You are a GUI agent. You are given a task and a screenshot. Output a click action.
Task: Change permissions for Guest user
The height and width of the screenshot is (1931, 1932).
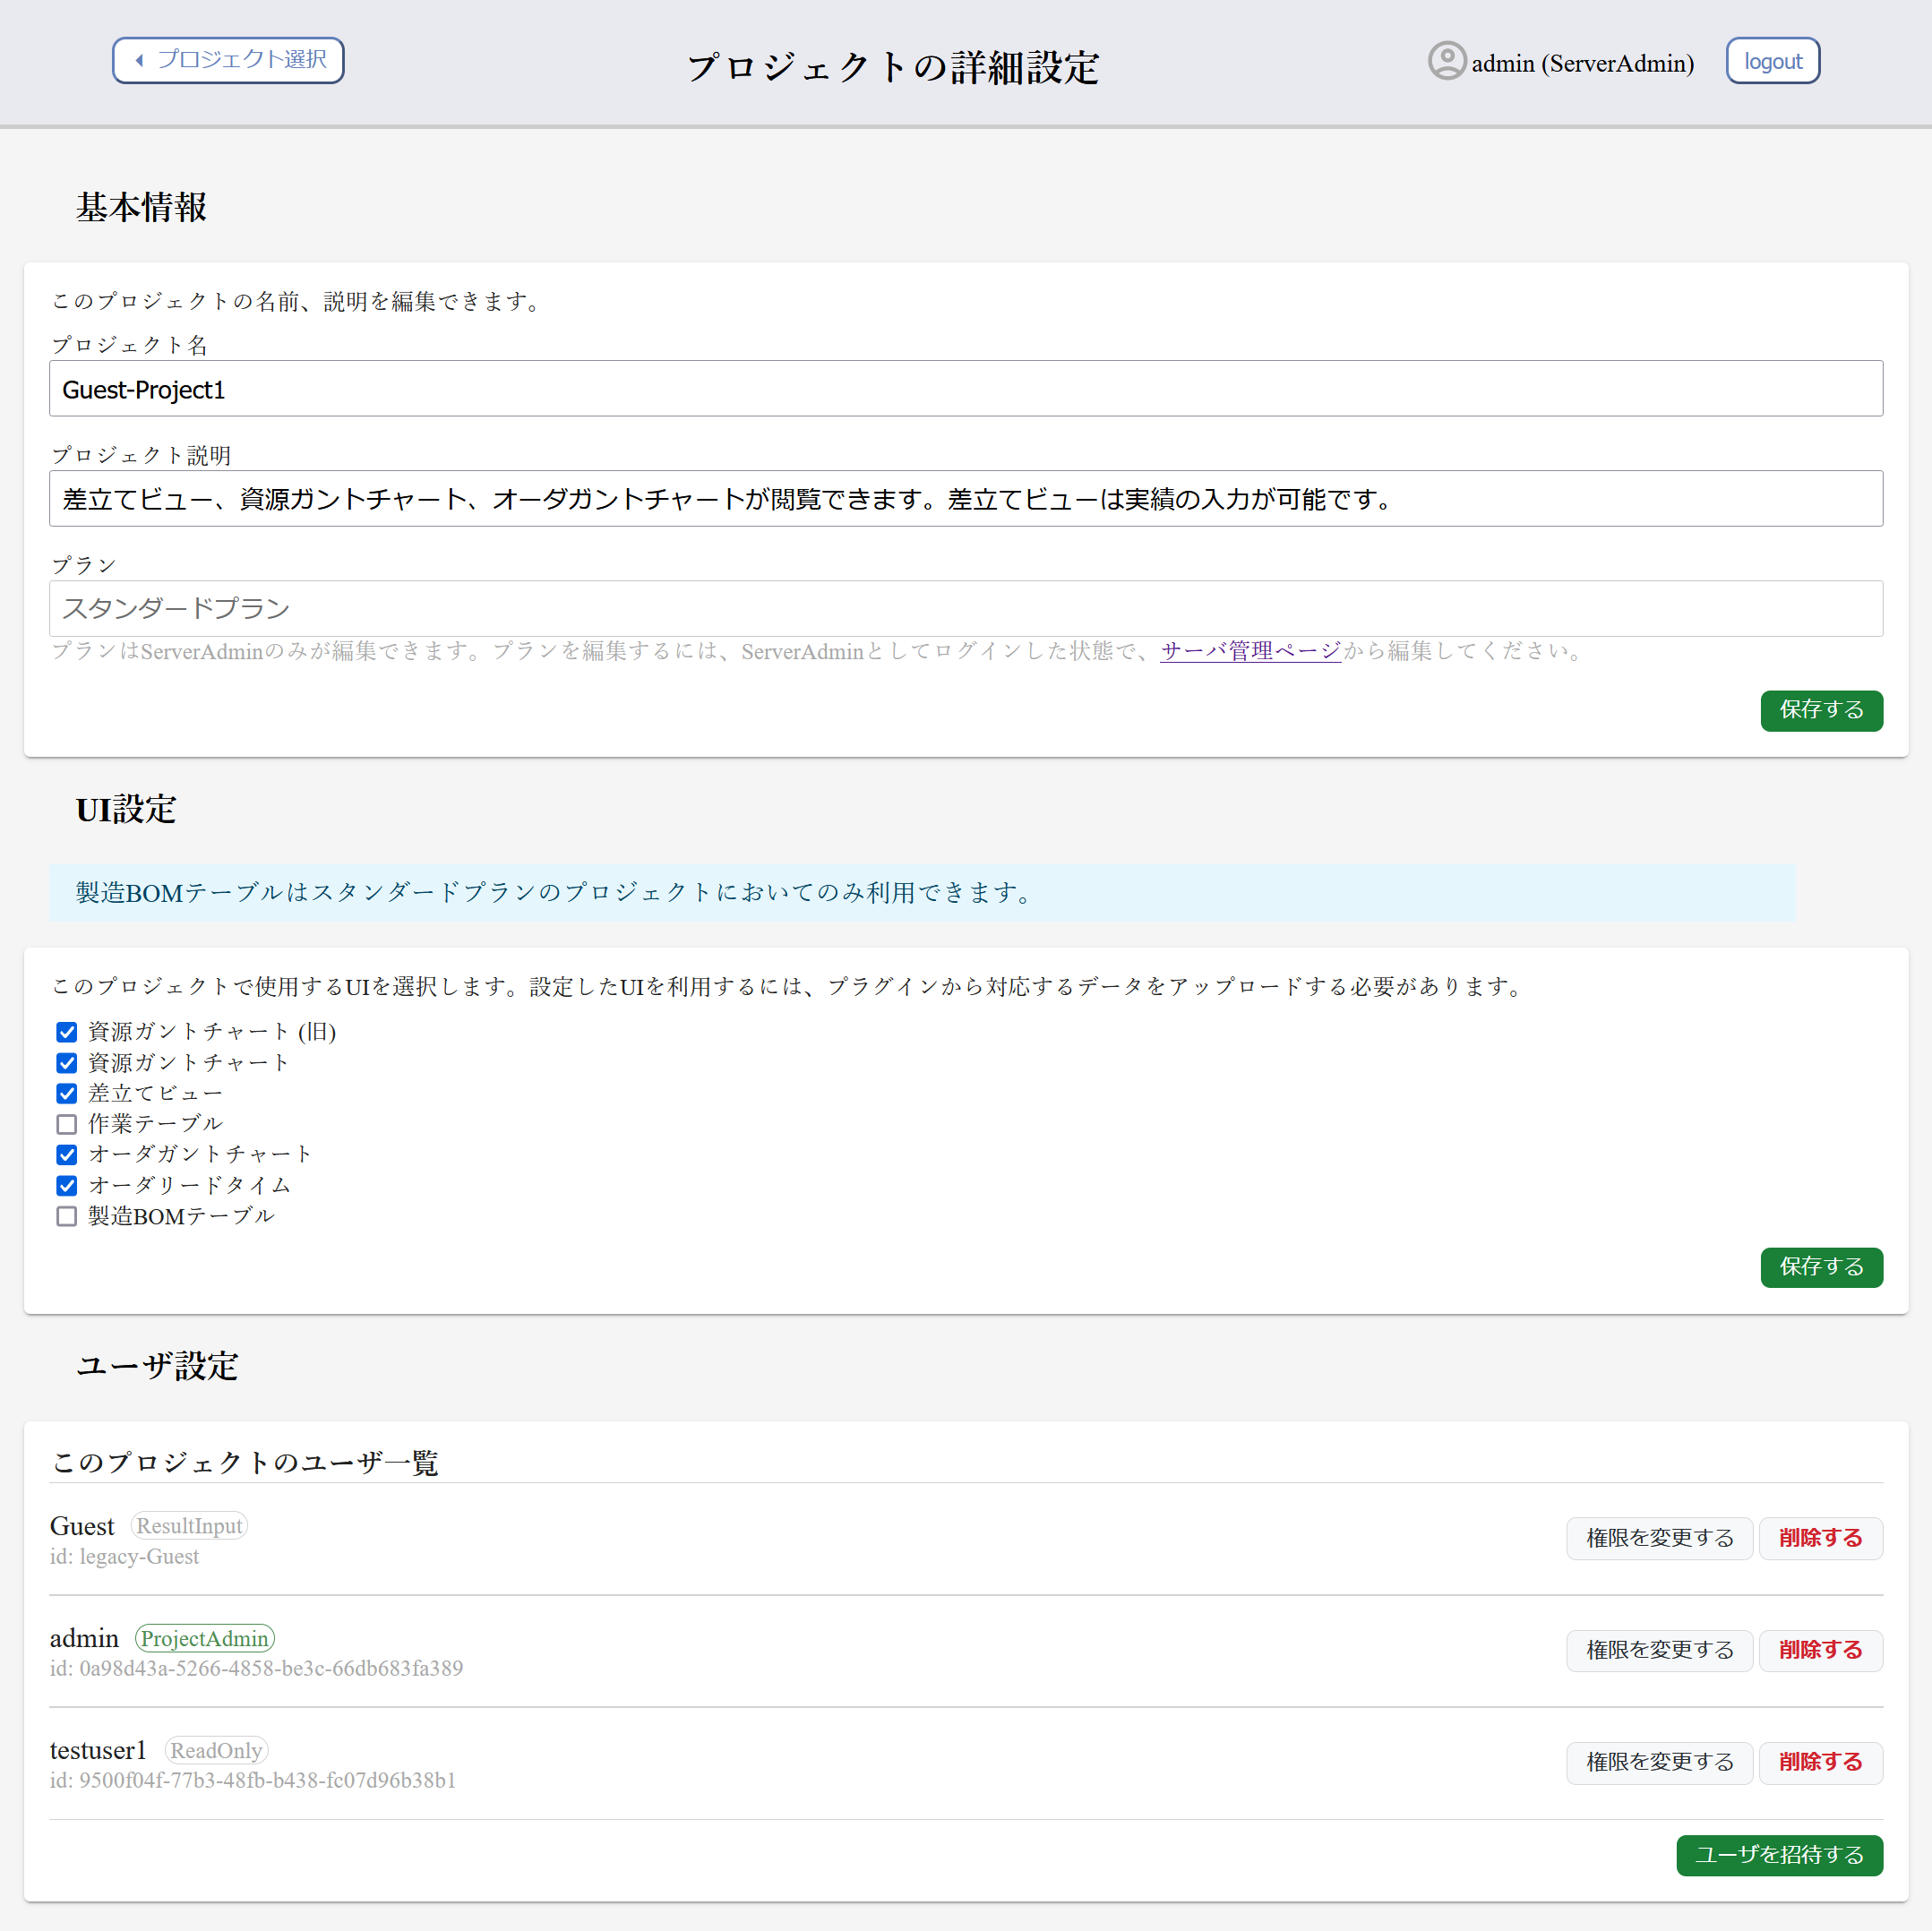click(1659, 1538)
